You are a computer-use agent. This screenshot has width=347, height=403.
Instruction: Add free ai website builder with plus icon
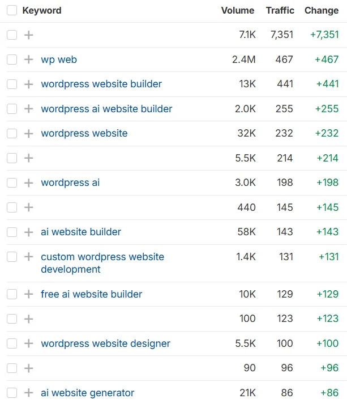pyautogui.click(x=29, y=294)
